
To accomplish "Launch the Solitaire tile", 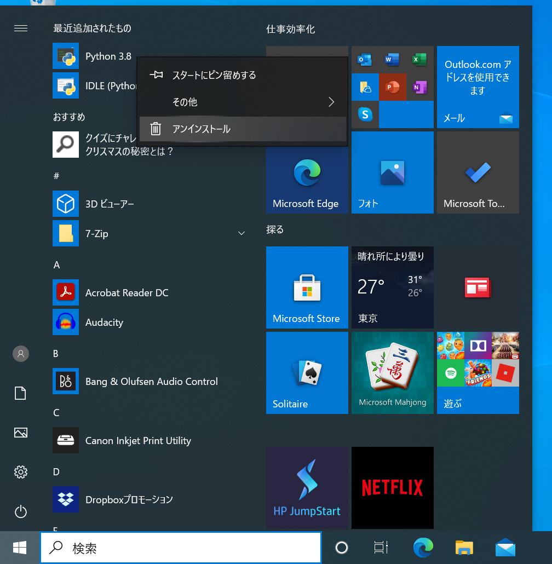I will coord(307,373).
